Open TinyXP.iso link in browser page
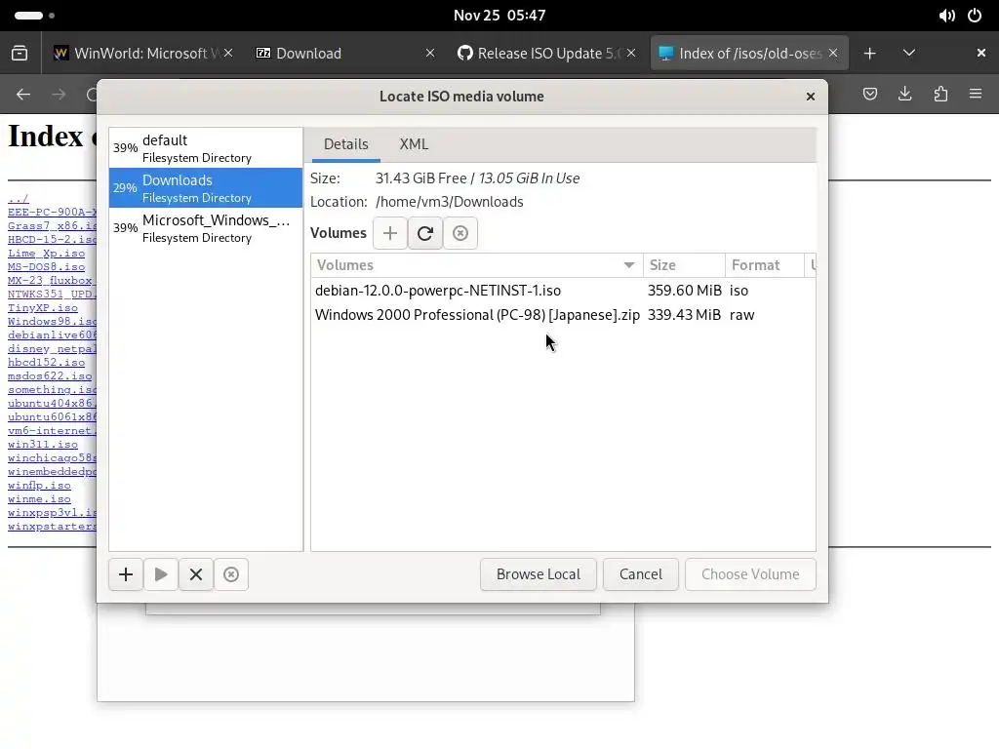999x749 pixels. 43,307
